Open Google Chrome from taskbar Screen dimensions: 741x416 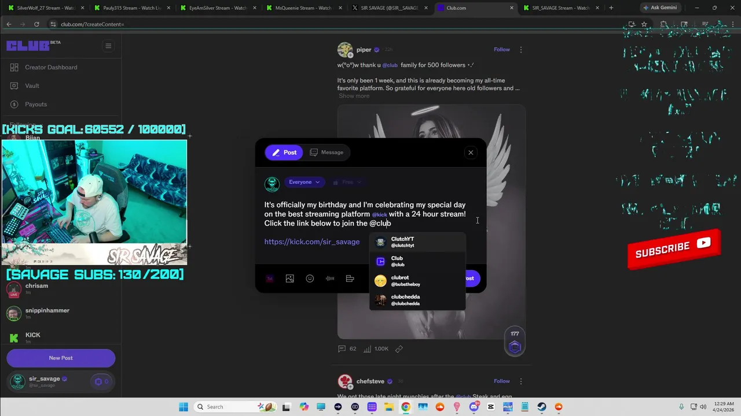click(406, 407)
